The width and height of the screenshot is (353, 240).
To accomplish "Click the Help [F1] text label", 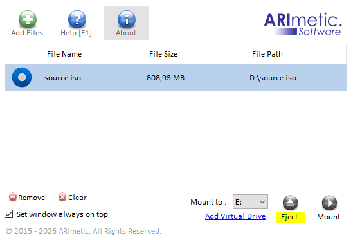I will coord(76,33).
